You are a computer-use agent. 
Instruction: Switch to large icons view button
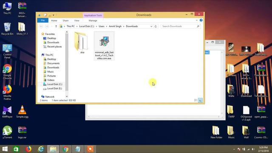pyautogui.click(x=200, y=100)
